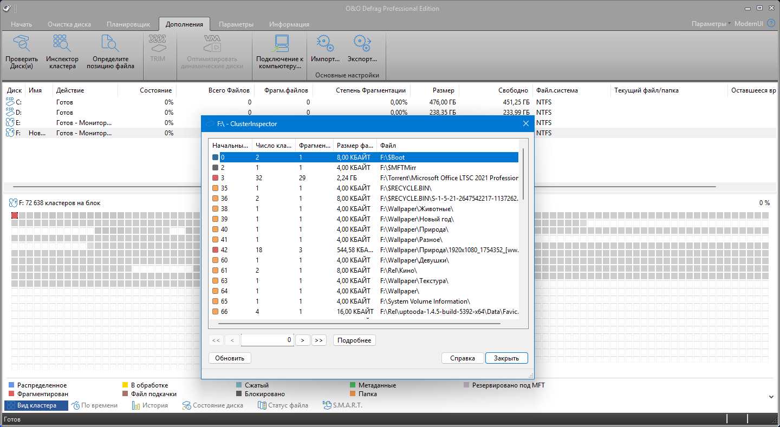Click the cluster number input field
Screen dimensions: 780x427
click(267, 340)
